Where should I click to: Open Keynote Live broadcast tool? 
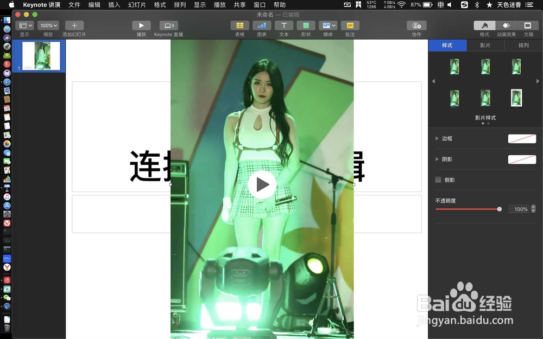[169, 25]
